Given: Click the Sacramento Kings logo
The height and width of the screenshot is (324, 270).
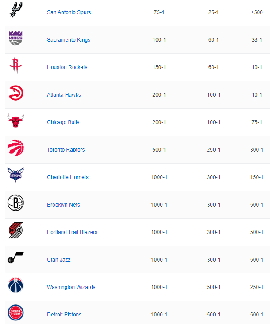Looking at the screenshot, I should (15, 38).
